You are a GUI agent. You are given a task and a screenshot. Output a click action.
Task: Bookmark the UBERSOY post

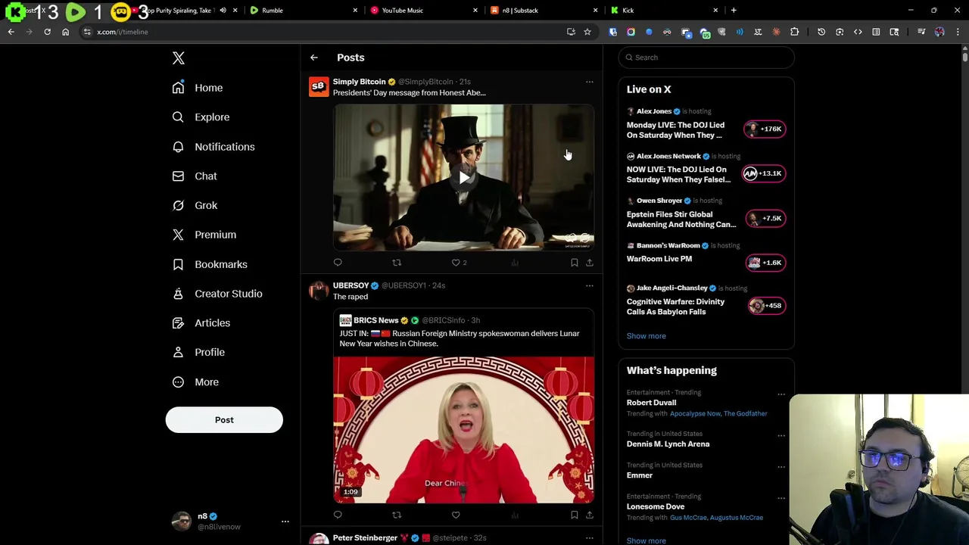[575, 515]
